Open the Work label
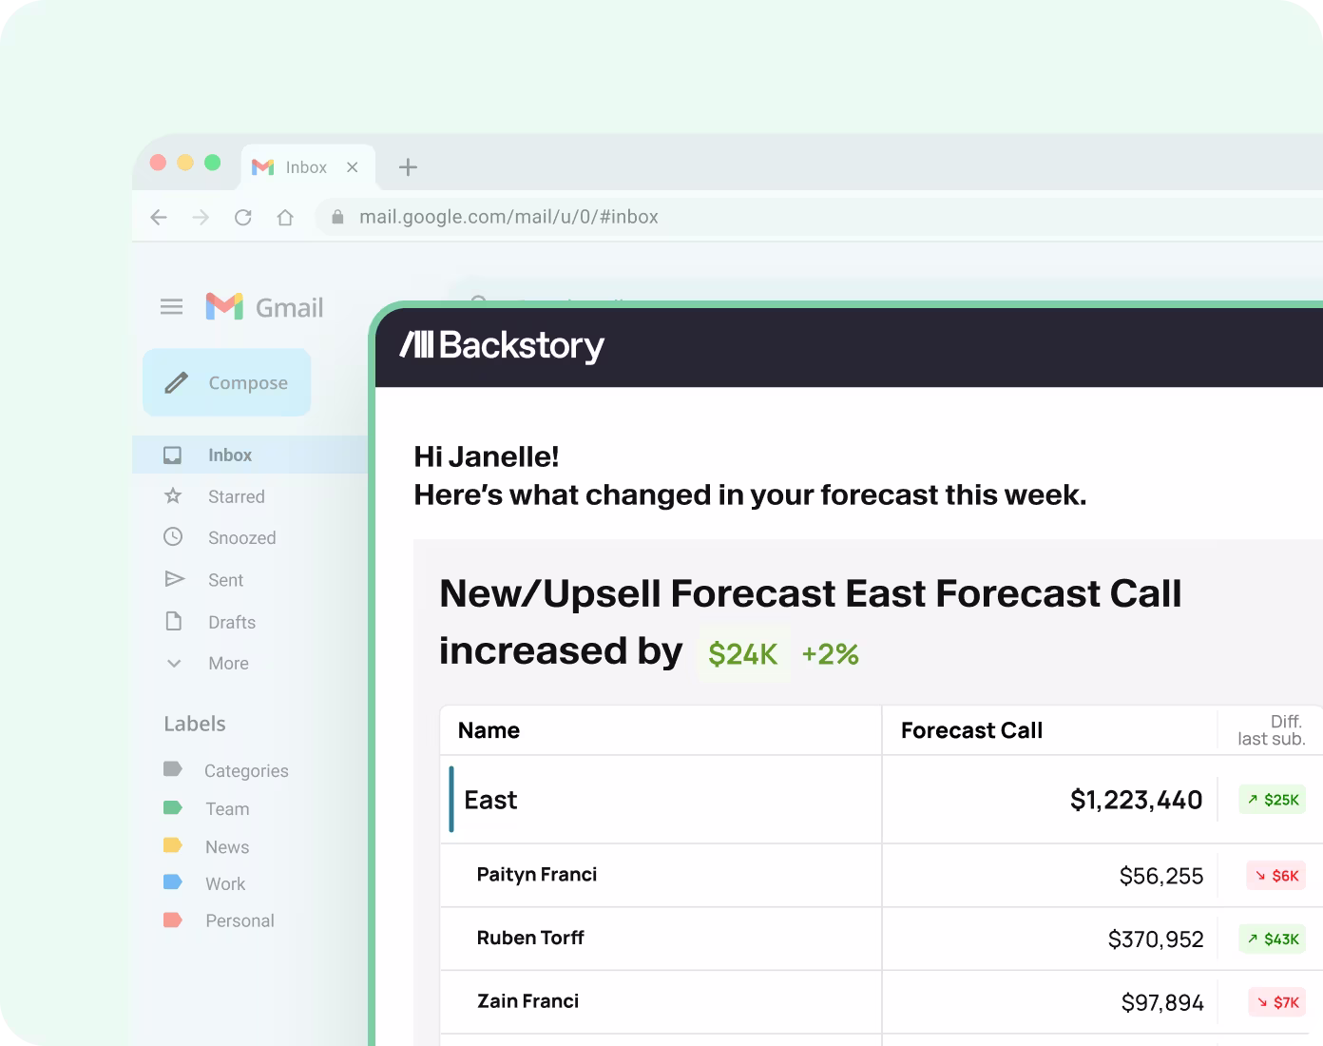The image size is (1323, 1046). click(x=225, y=884)
